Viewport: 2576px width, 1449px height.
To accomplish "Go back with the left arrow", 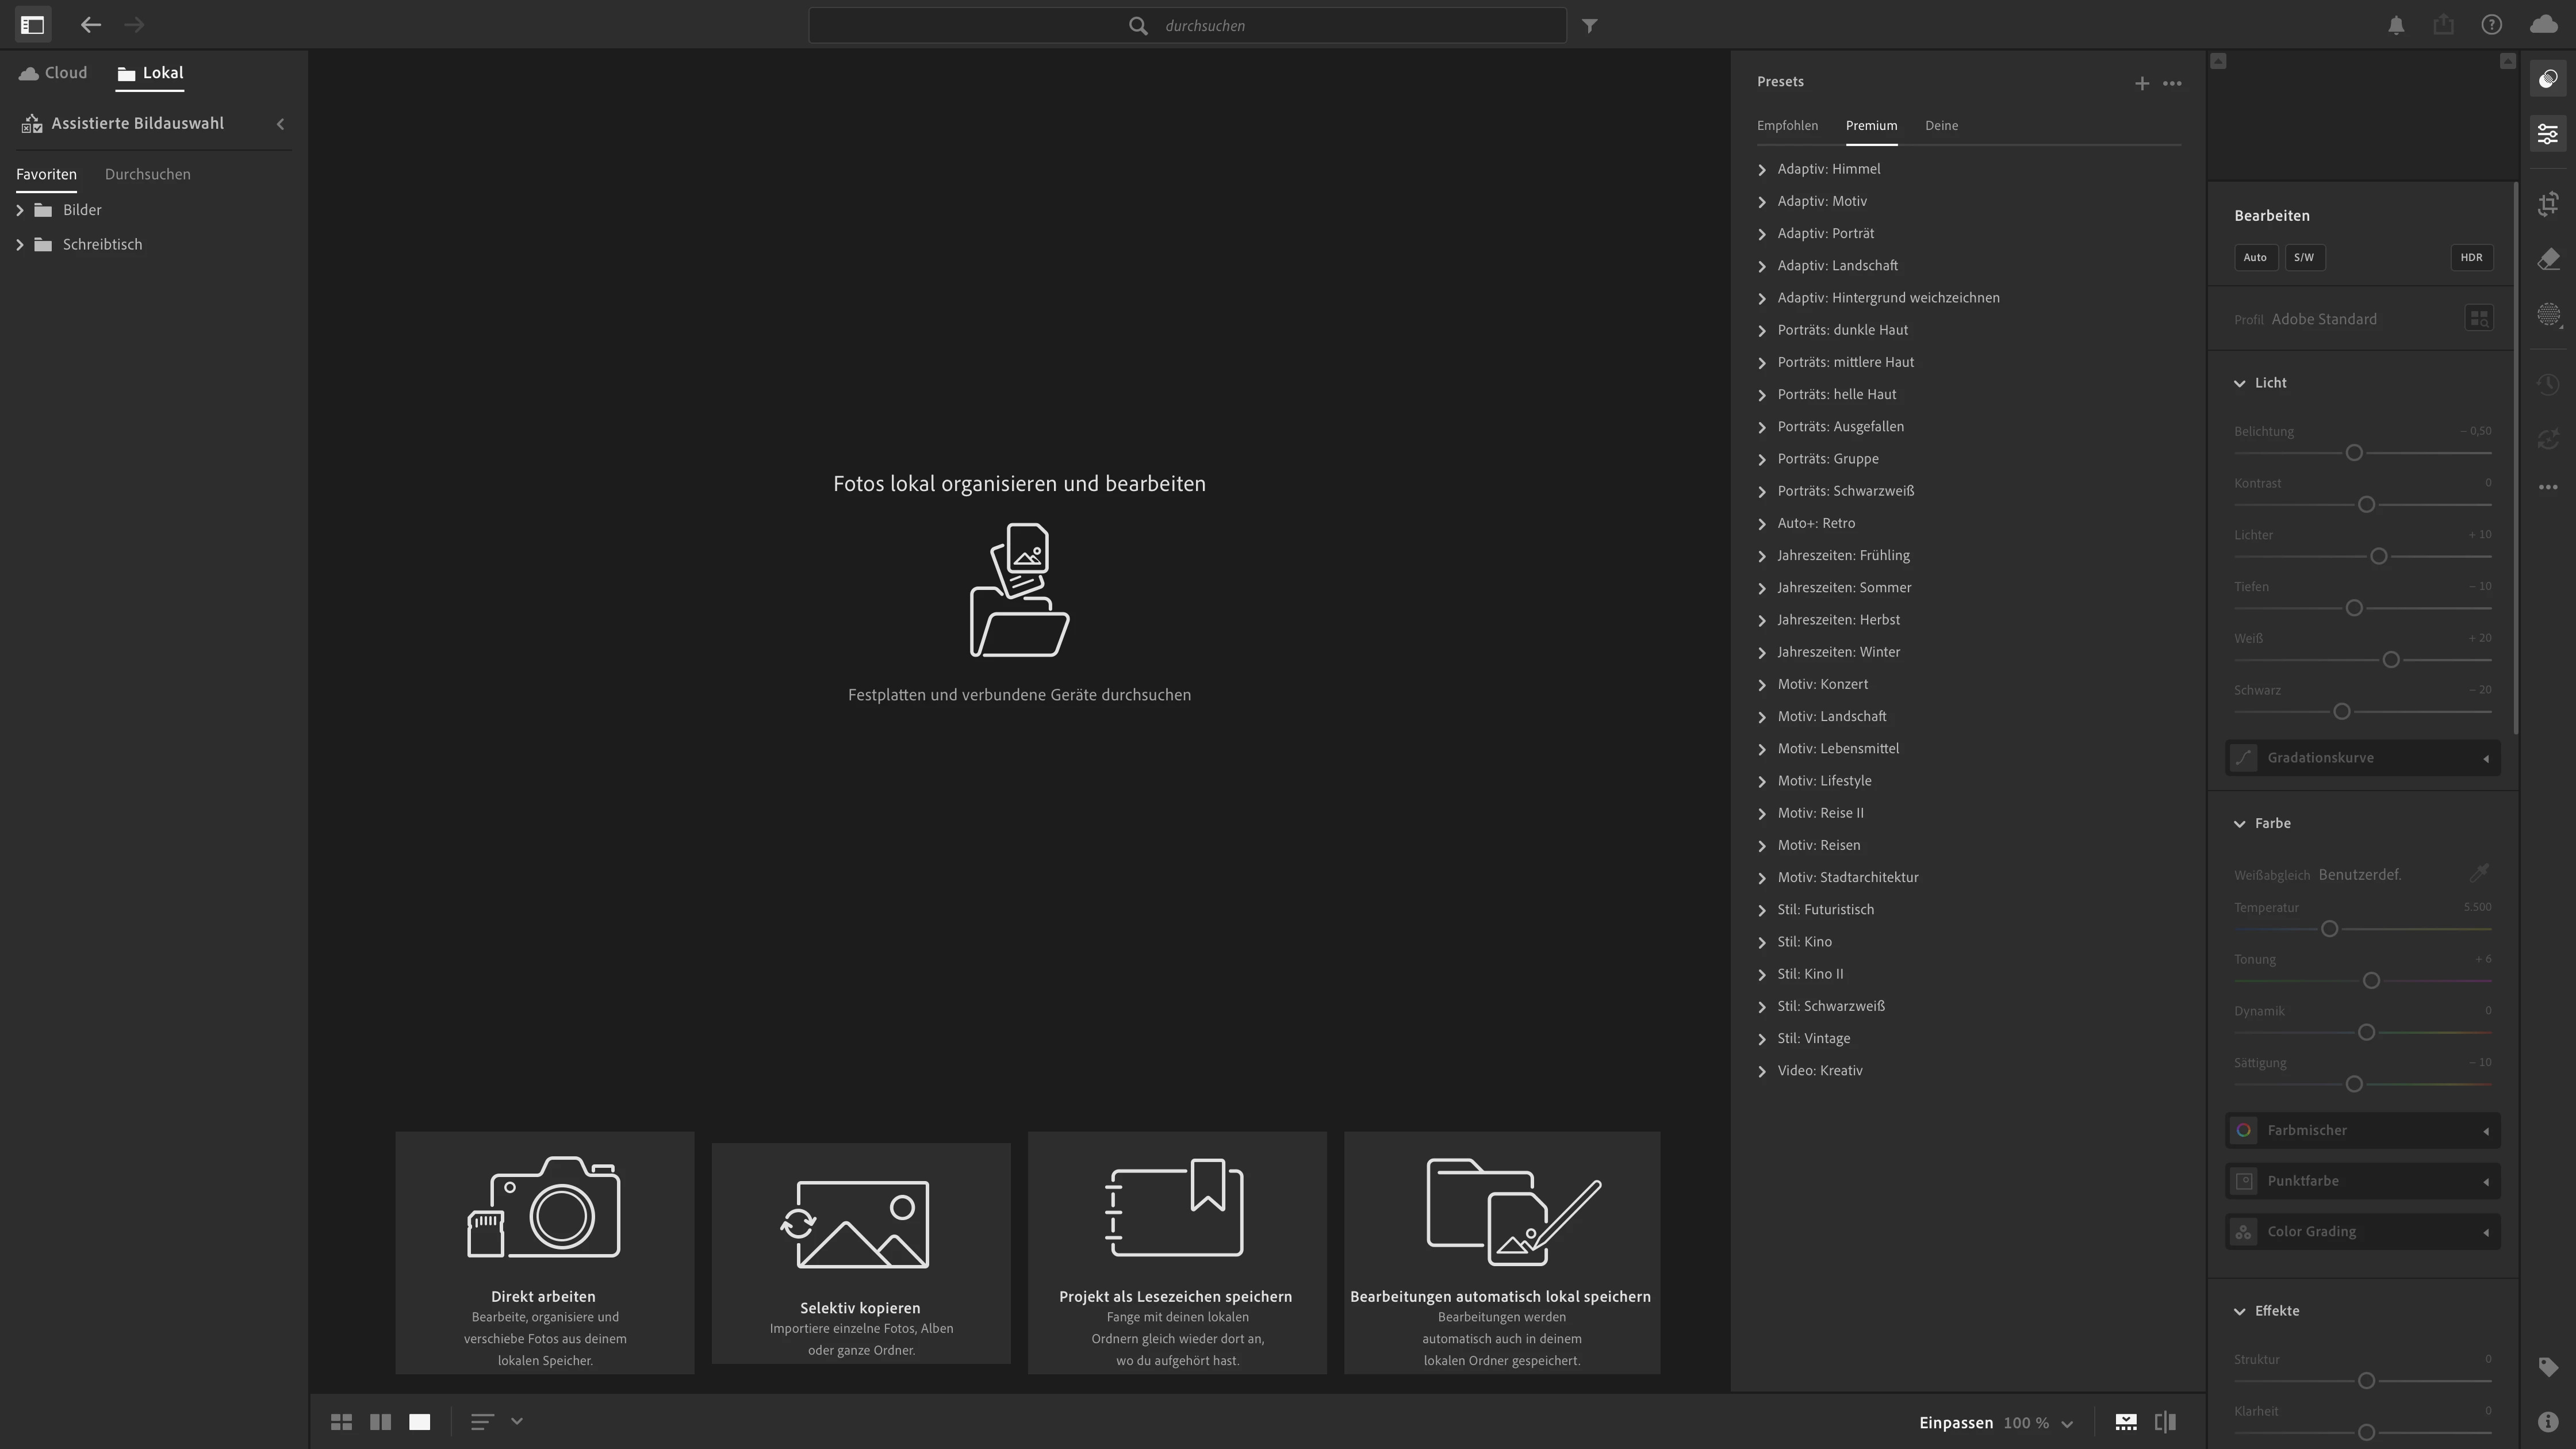I will [x=91, y=25].
